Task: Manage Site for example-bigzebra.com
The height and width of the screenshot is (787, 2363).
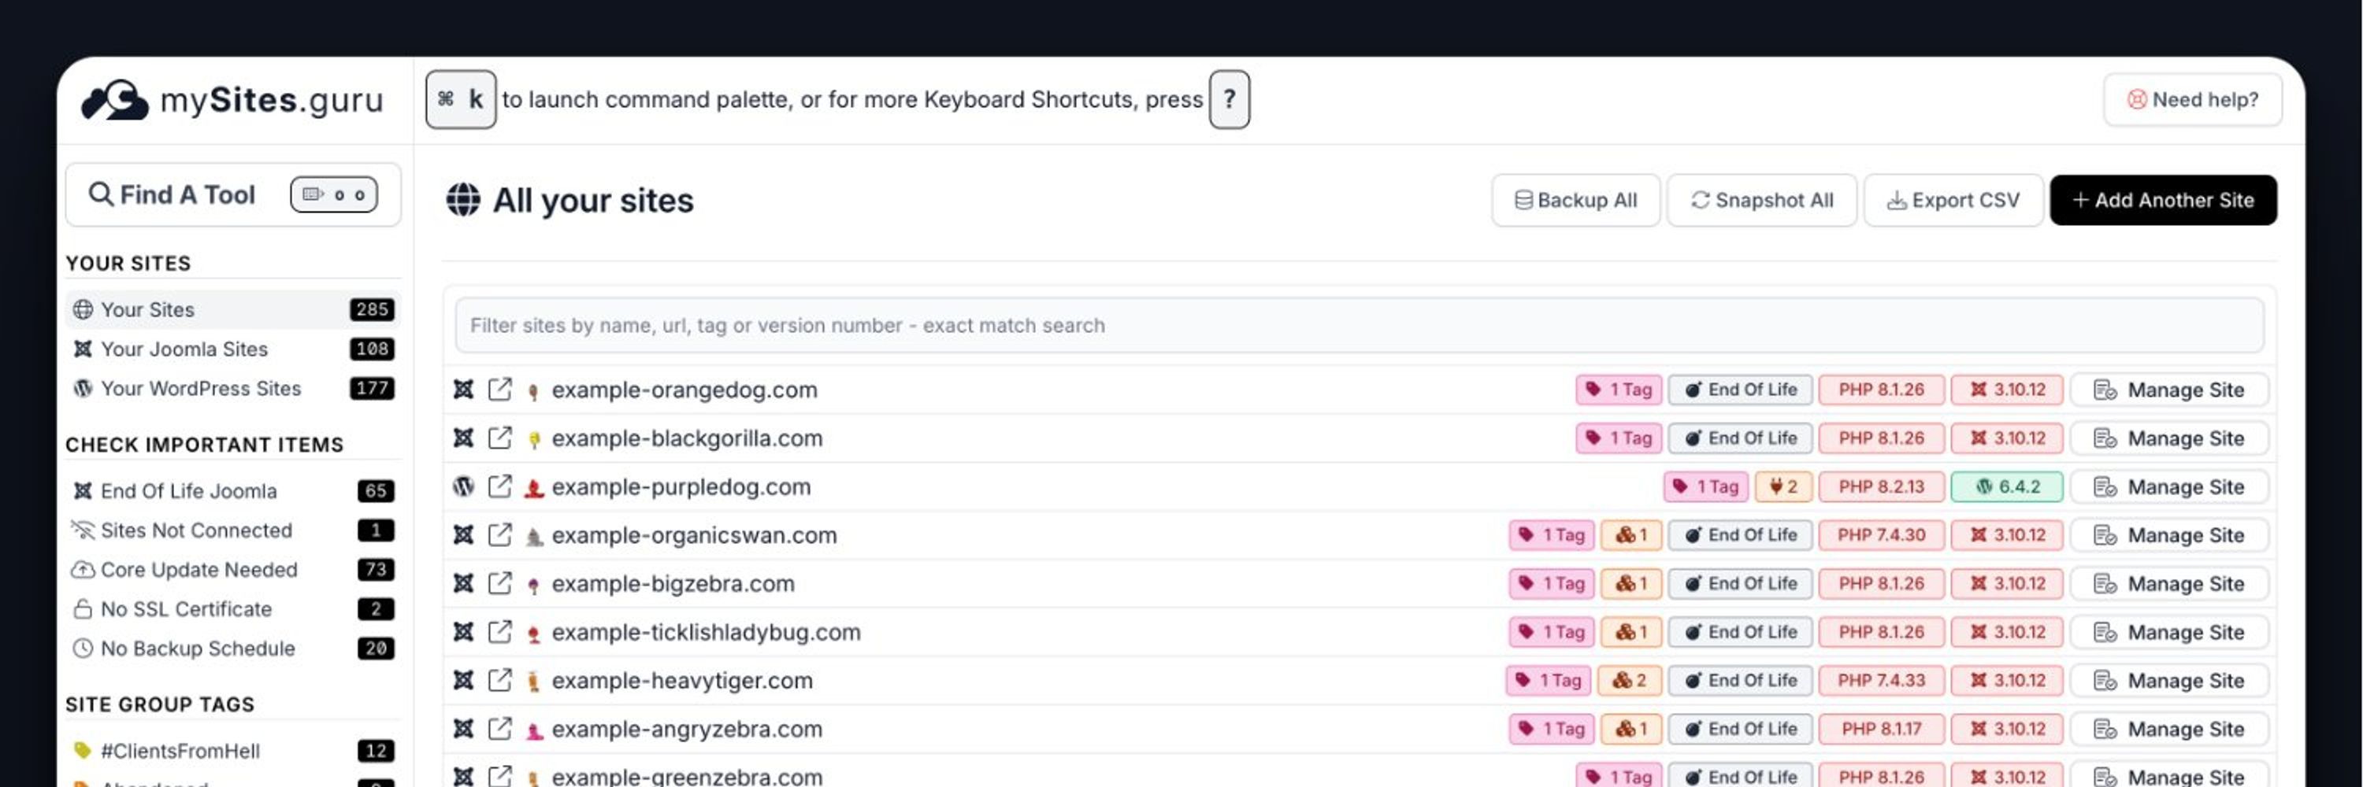Action: 2169,584
